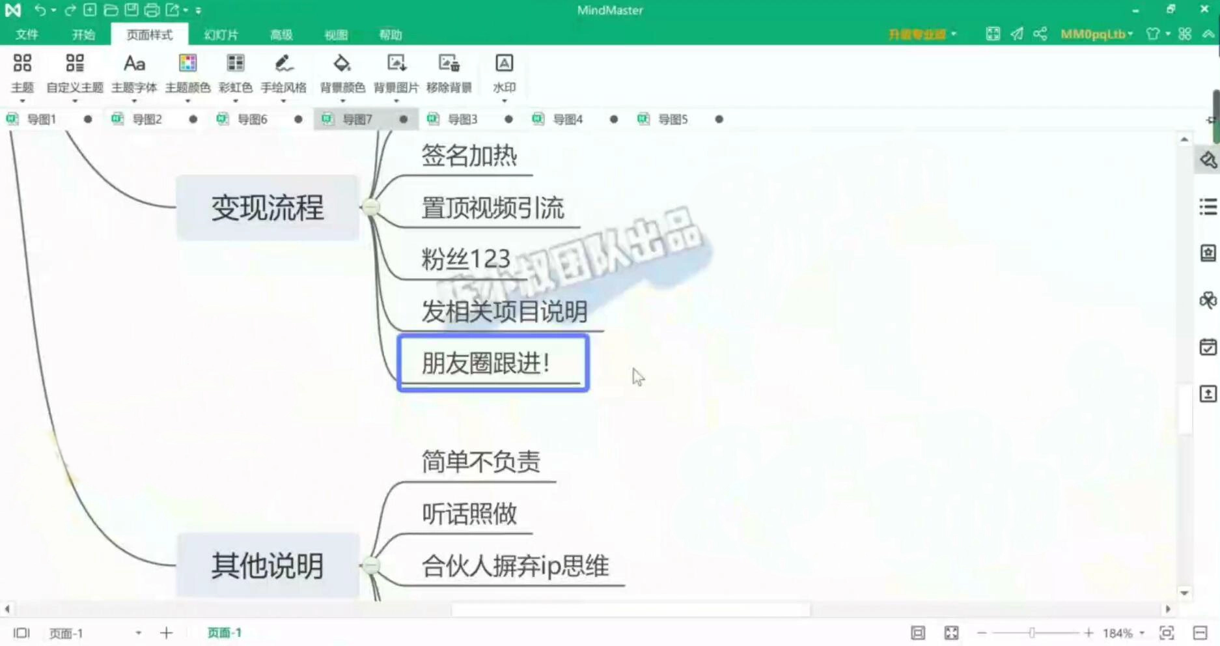The image size is (1220, 646).
Task: Switch to the 幻灯片 ribbon tab
Action: pyautogui.click(x=220, y=34)
